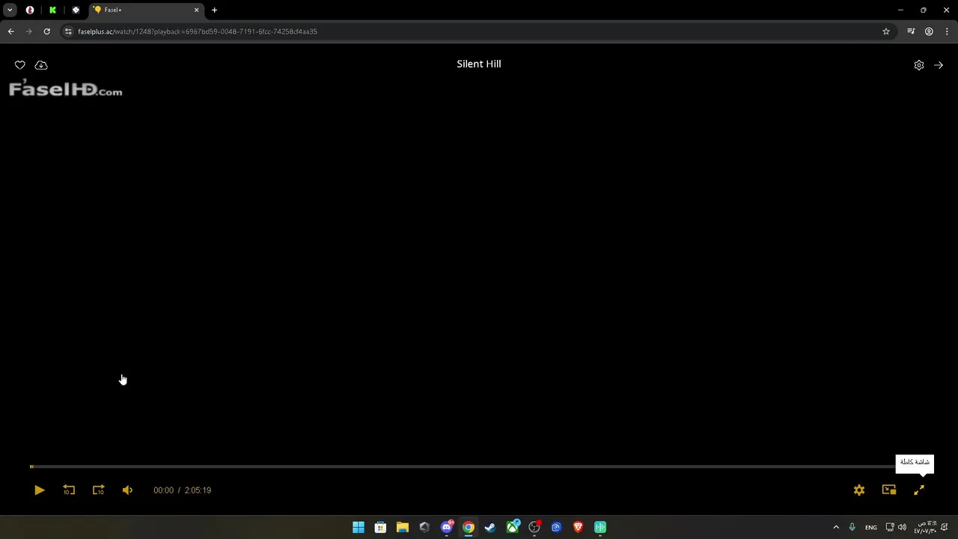Screen dimensions: 958x539
Task: Reload the current page
Action: coord(46,31)
